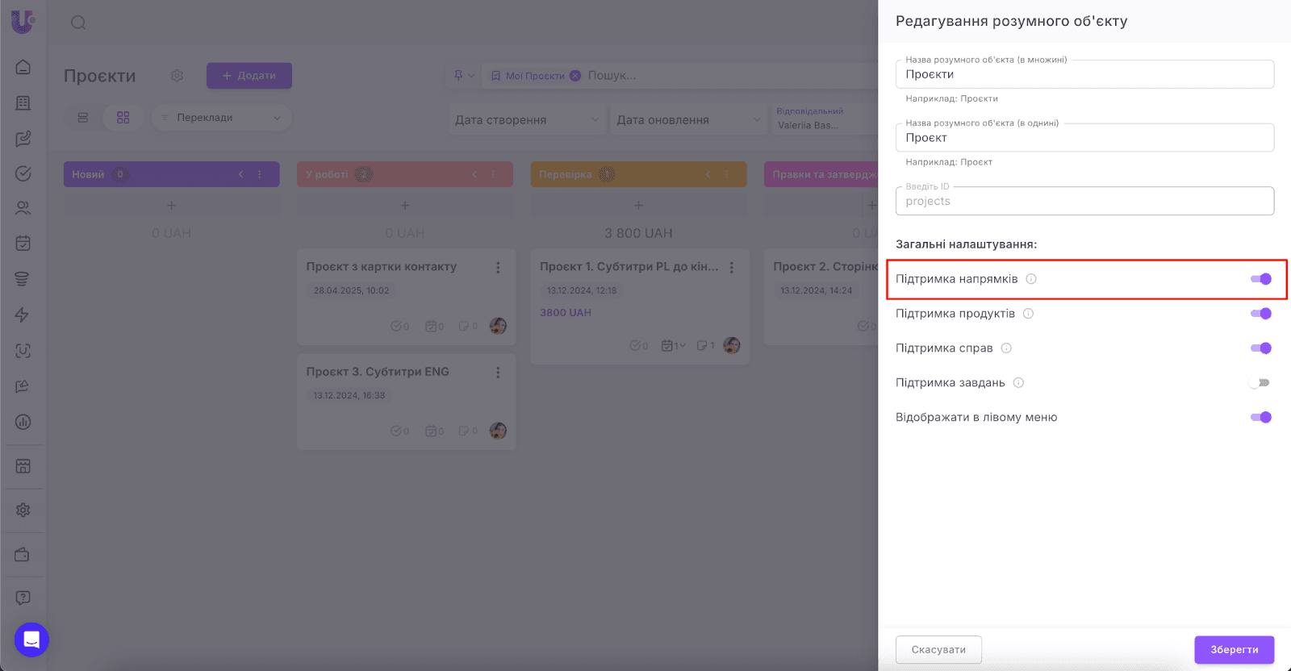Switch to kanban grid view icon
The image size is (1291, 671).
pyautogui.click(x=123, y=118)
